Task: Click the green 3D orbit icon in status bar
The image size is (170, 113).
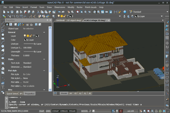Action: point(160,111)
